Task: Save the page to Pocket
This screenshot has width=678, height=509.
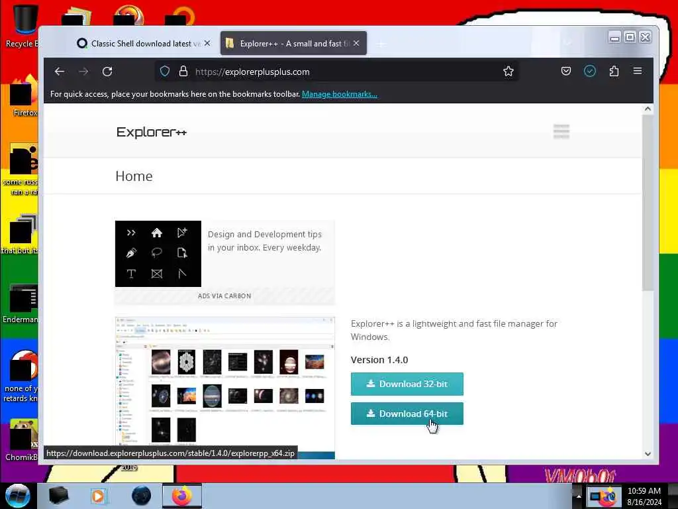Action: tap(566, 71)
